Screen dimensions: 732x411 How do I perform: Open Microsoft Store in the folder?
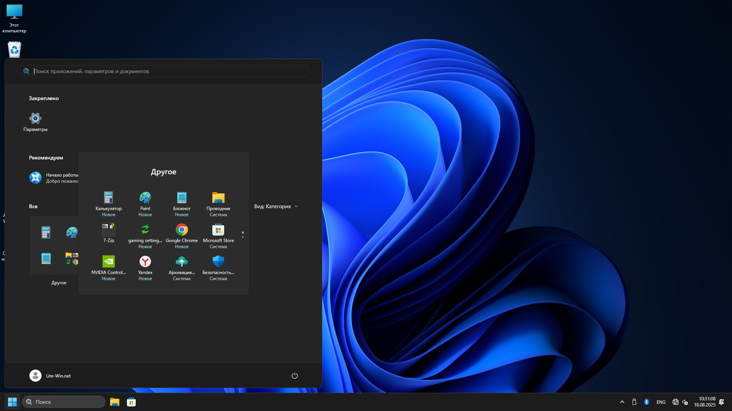(218, 230)
